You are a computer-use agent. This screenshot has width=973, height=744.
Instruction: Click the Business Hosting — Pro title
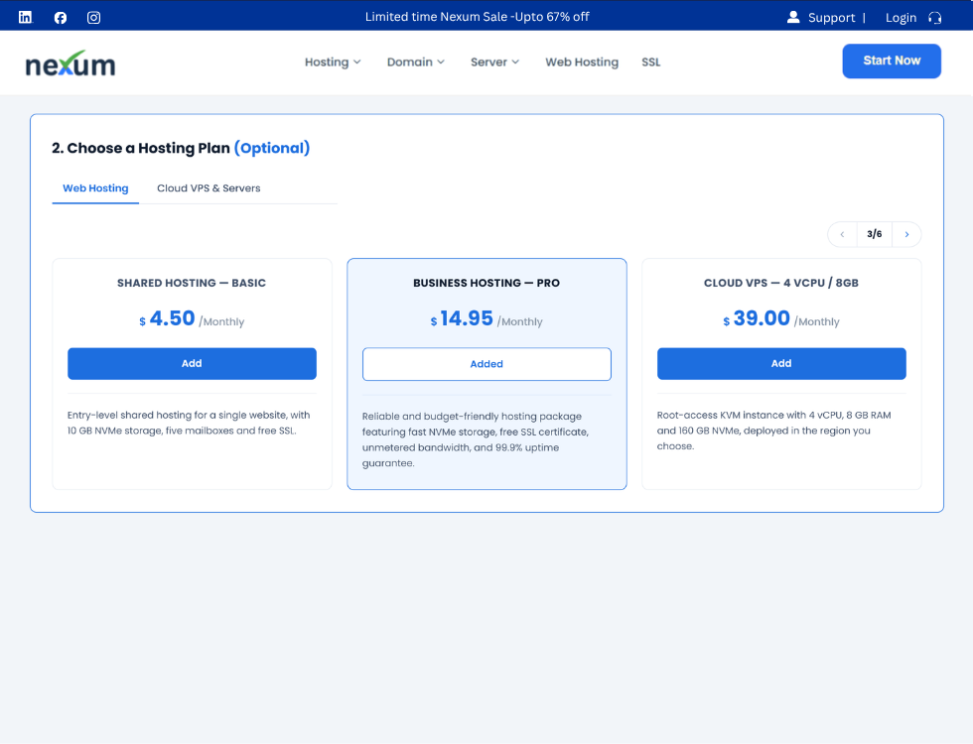[486, 283]
